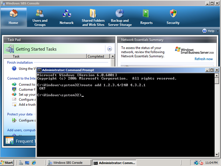The width and height of the screenshot is (221, 166).
Task: Open the Set up your… task link
Action: 27,95
